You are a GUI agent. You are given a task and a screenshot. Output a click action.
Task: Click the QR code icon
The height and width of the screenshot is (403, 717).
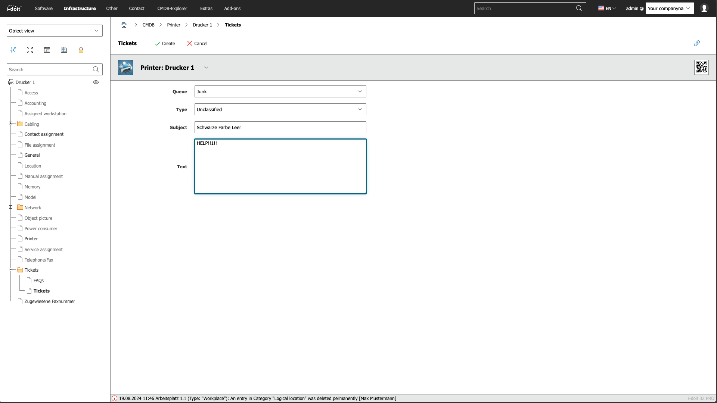point(701,68)
